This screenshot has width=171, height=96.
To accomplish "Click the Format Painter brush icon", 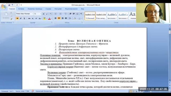I will [x=11, y=19].
